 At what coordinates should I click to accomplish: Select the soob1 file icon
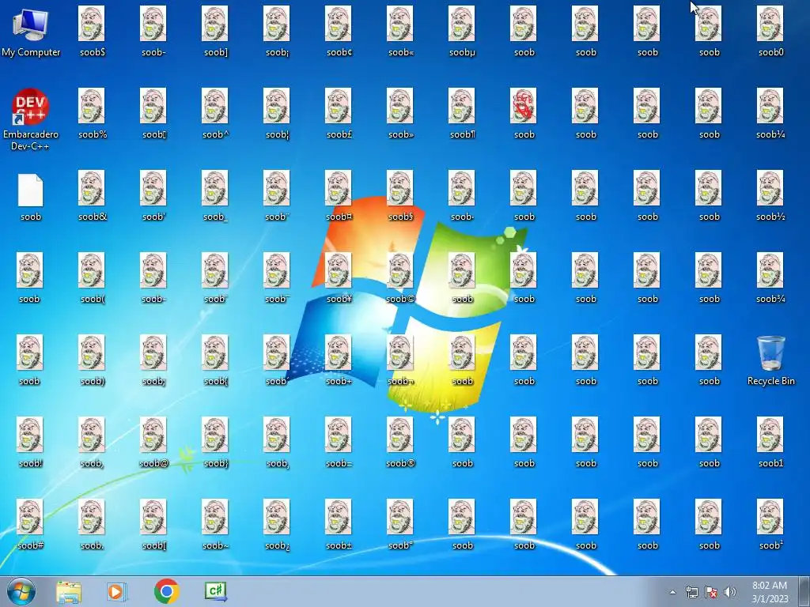(770, 435)
